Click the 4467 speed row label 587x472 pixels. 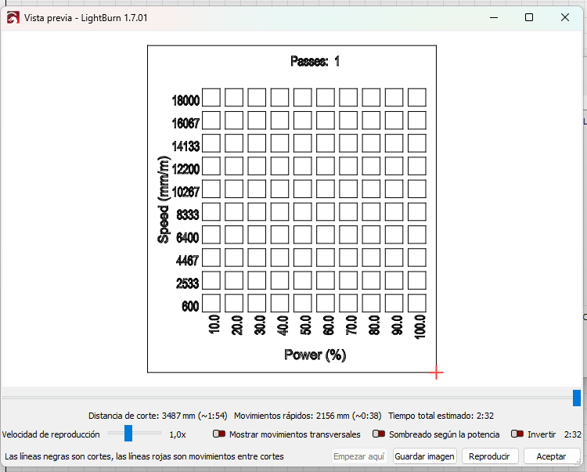[187, 261]
